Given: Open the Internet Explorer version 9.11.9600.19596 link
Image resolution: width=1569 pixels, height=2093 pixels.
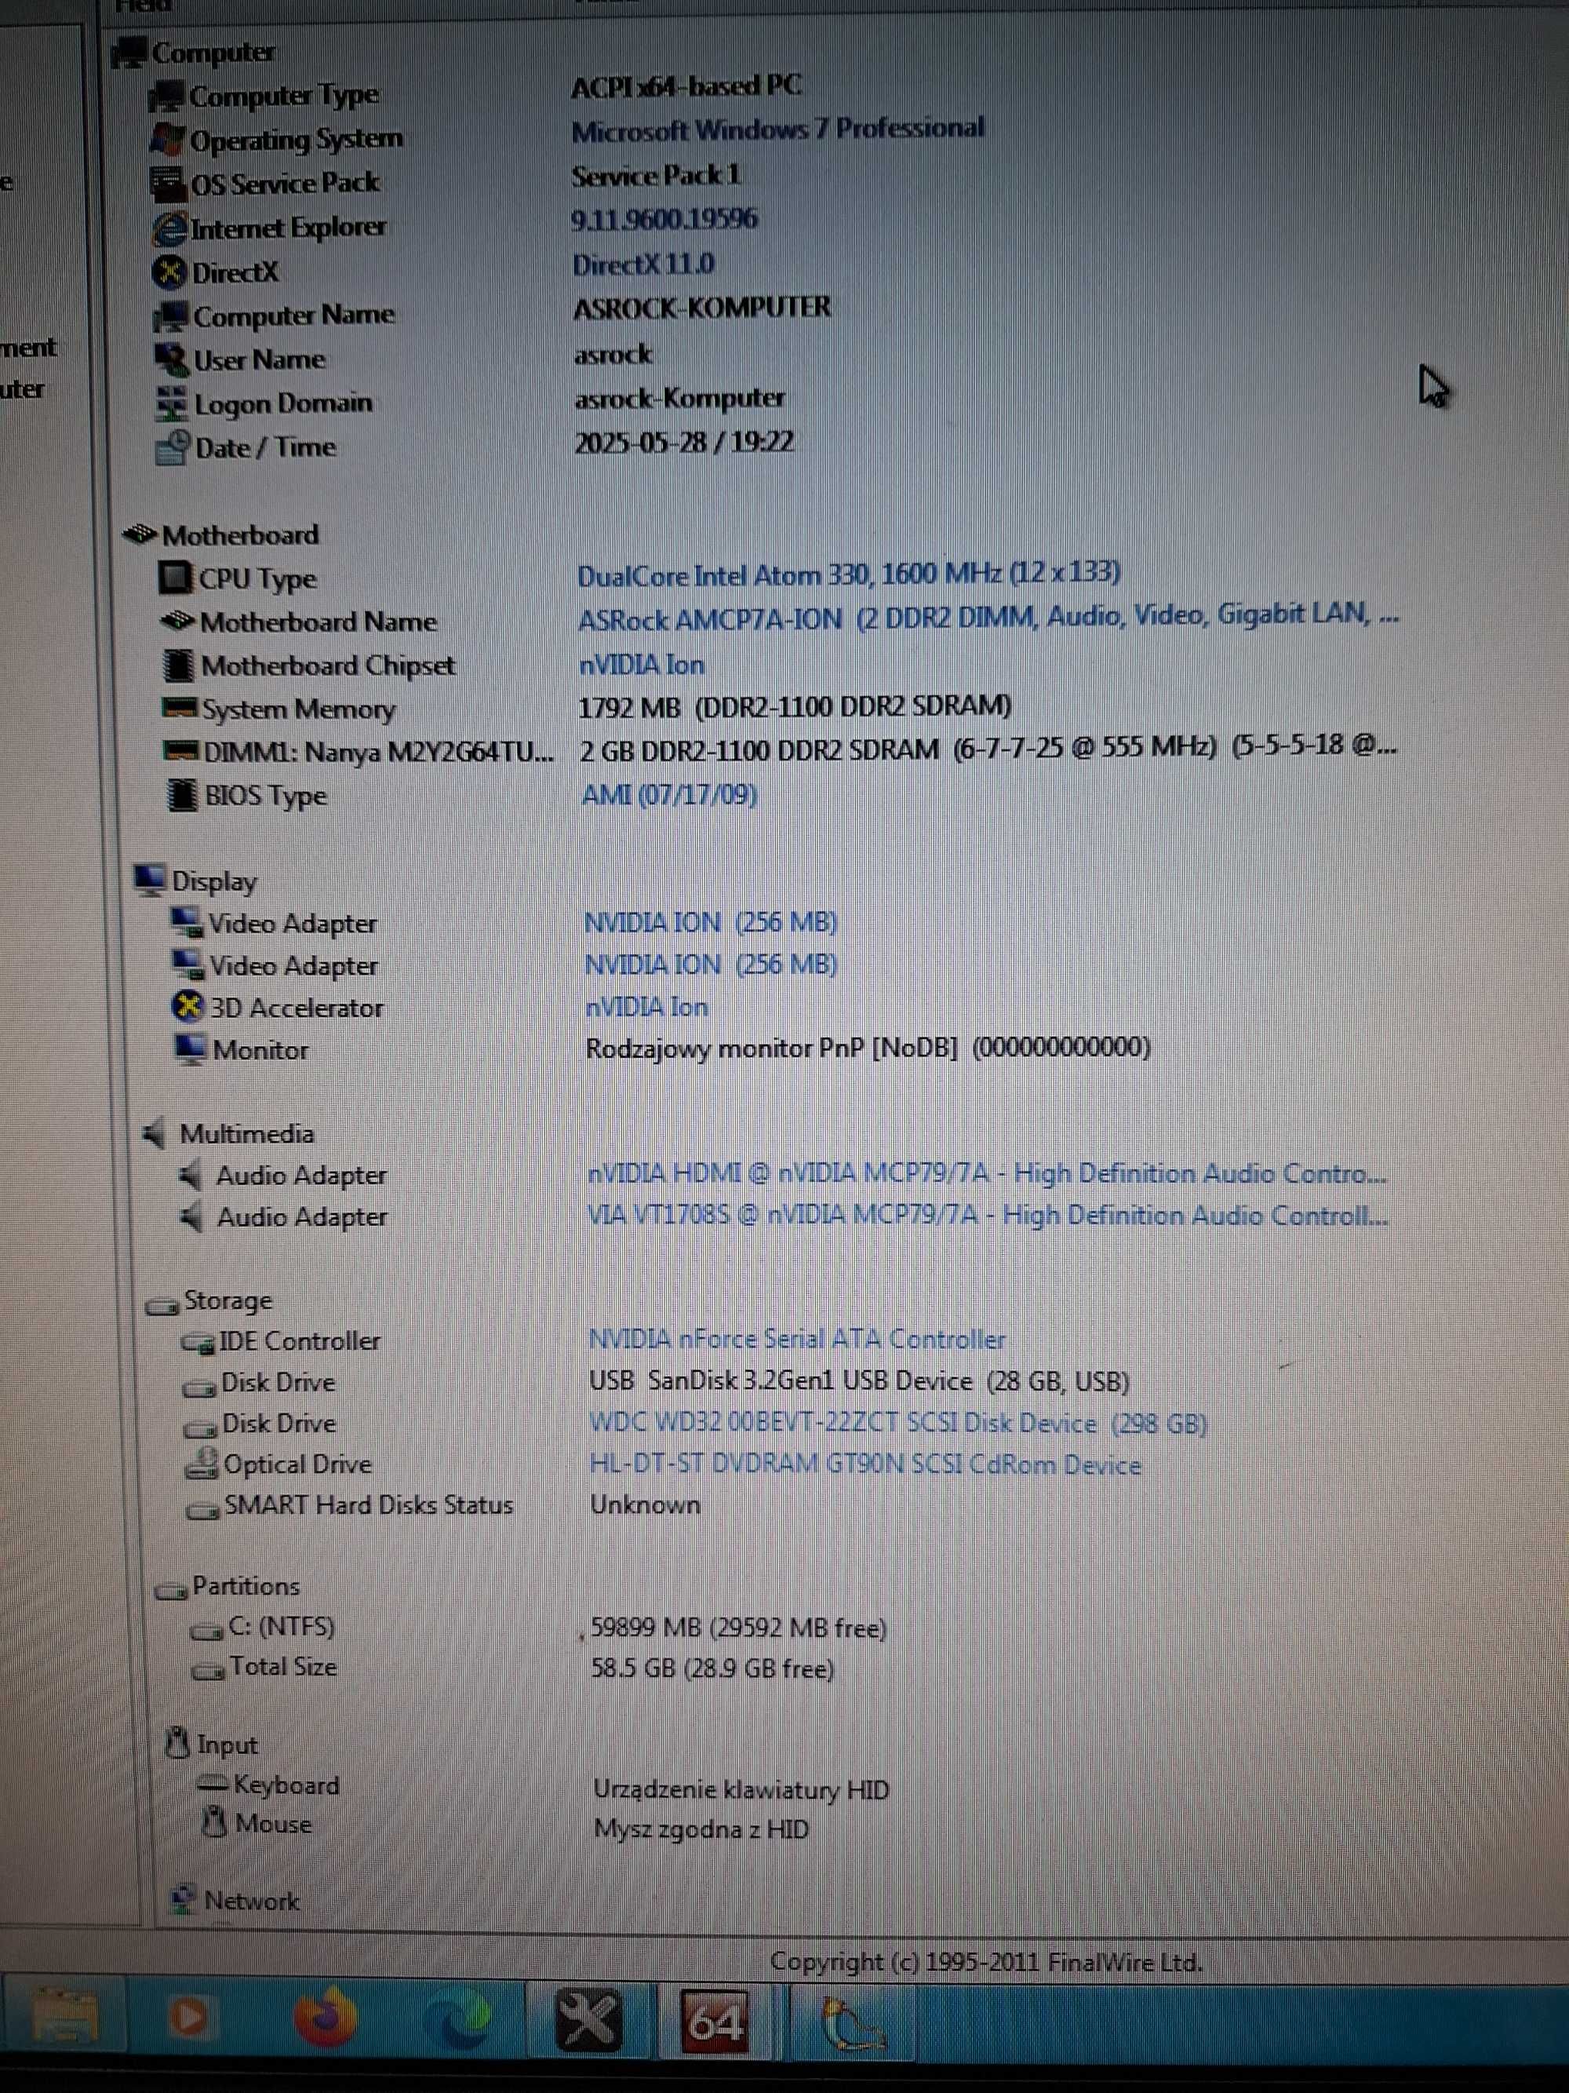Looking at the screenshot, I should (664, 220).
